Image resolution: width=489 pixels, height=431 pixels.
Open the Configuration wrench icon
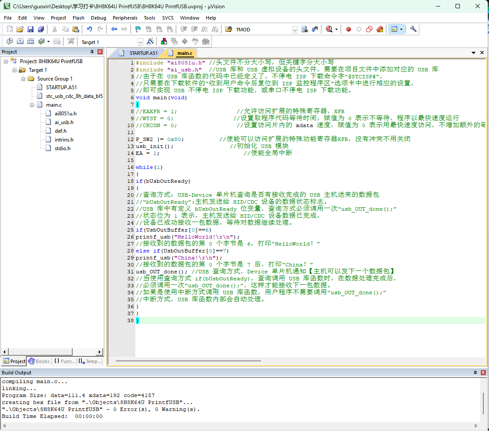click(413, 29)
